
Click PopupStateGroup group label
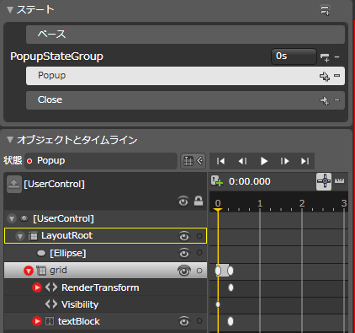click(x=56, y=56)
